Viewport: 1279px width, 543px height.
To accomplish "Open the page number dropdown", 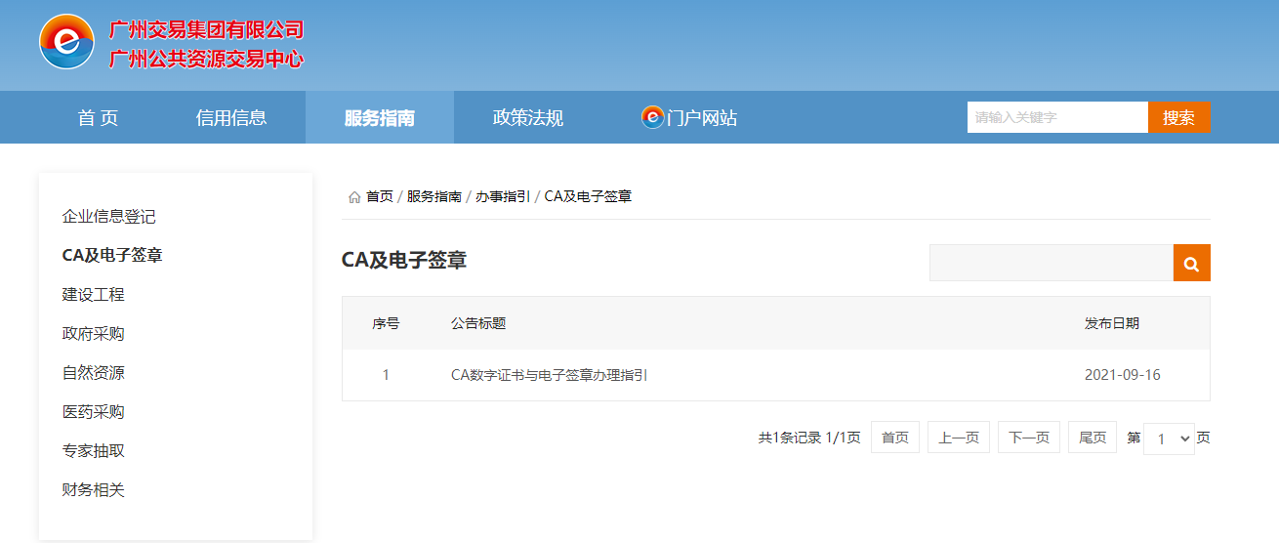I will click(1168, 439).
